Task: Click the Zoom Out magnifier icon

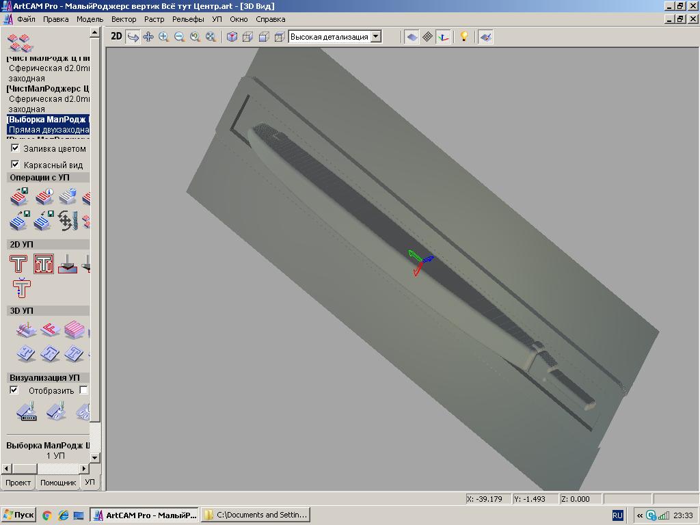Action: [180, 37]
